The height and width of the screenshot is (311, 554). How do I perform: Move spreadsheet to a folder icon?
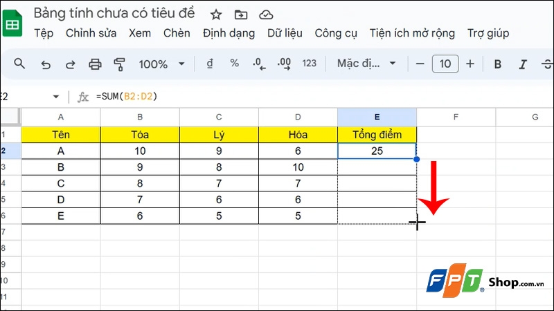click(241, 15)
